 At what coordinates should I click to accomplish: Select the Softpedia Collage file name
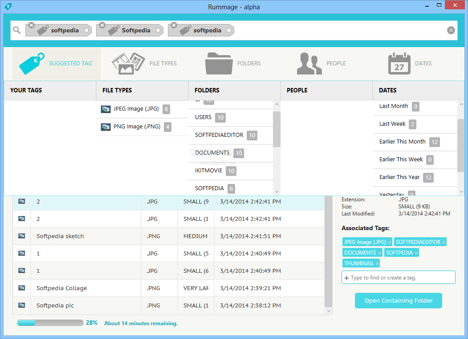[61, 288]
